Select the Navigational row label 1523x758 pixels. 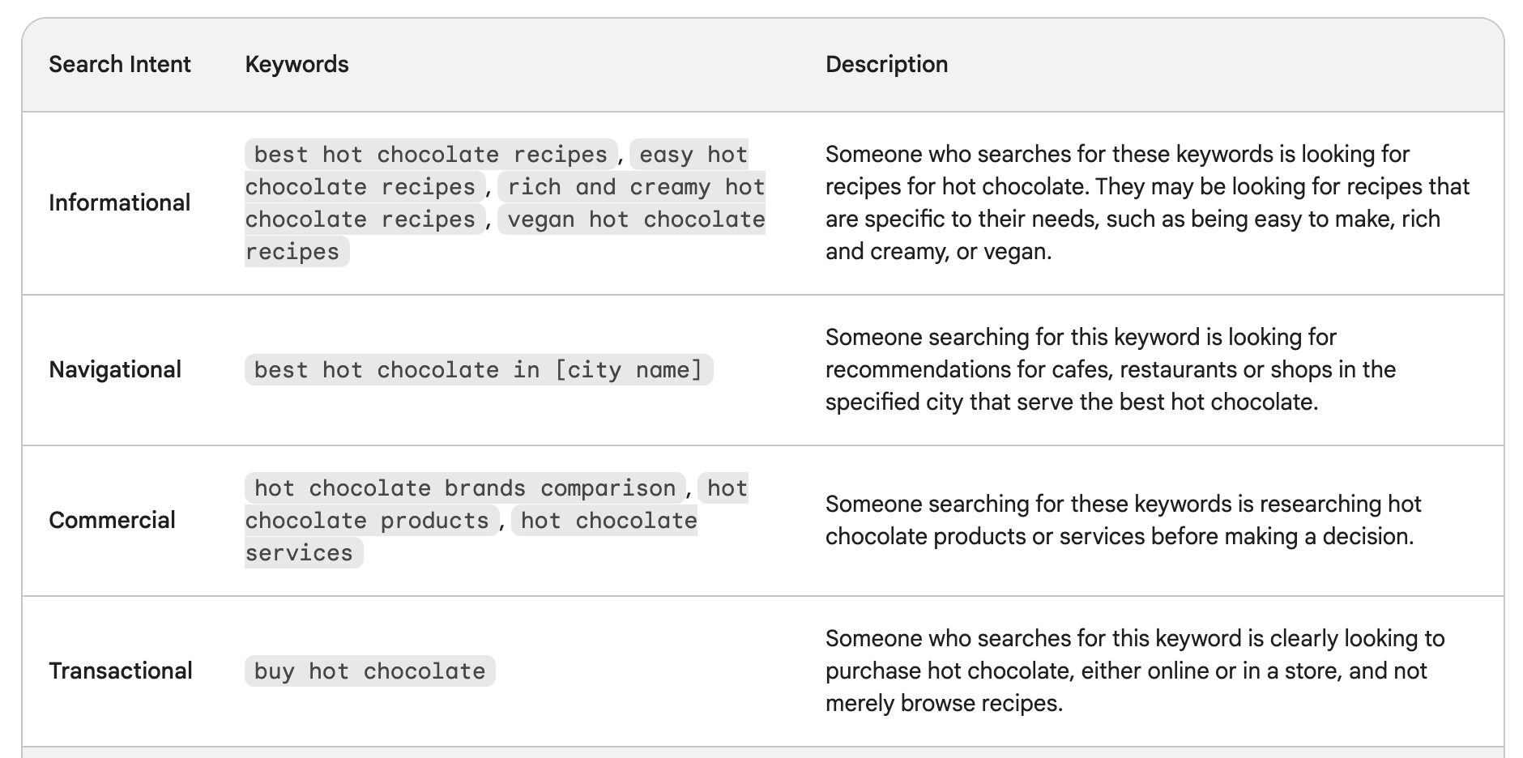(115, 369)
